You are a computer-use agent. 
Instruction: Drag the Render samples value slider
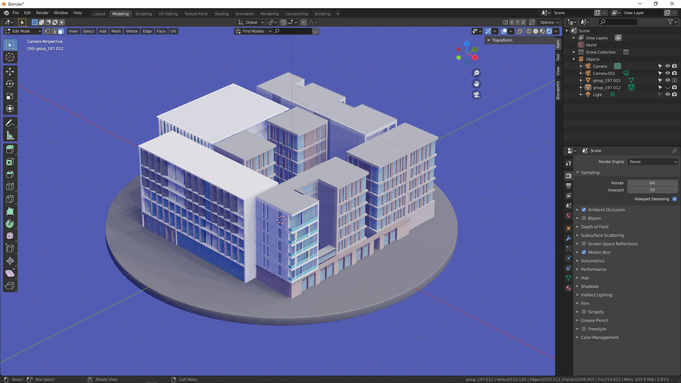pos(653,182)
